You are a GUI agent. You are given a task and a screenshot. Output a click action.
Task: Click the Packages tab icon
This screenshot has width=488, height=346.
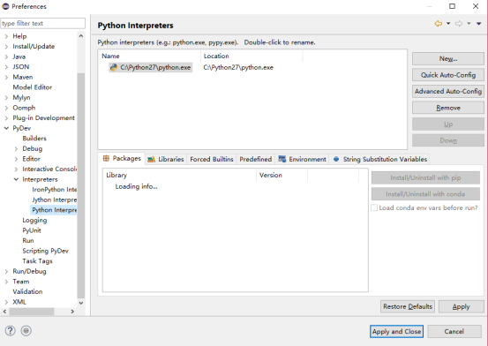(x=106, y=158)
